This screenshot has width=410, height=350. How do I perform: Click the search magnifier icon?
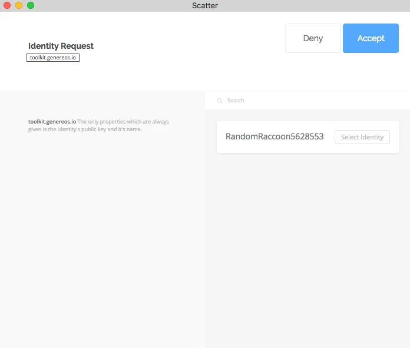pos(219,101)
